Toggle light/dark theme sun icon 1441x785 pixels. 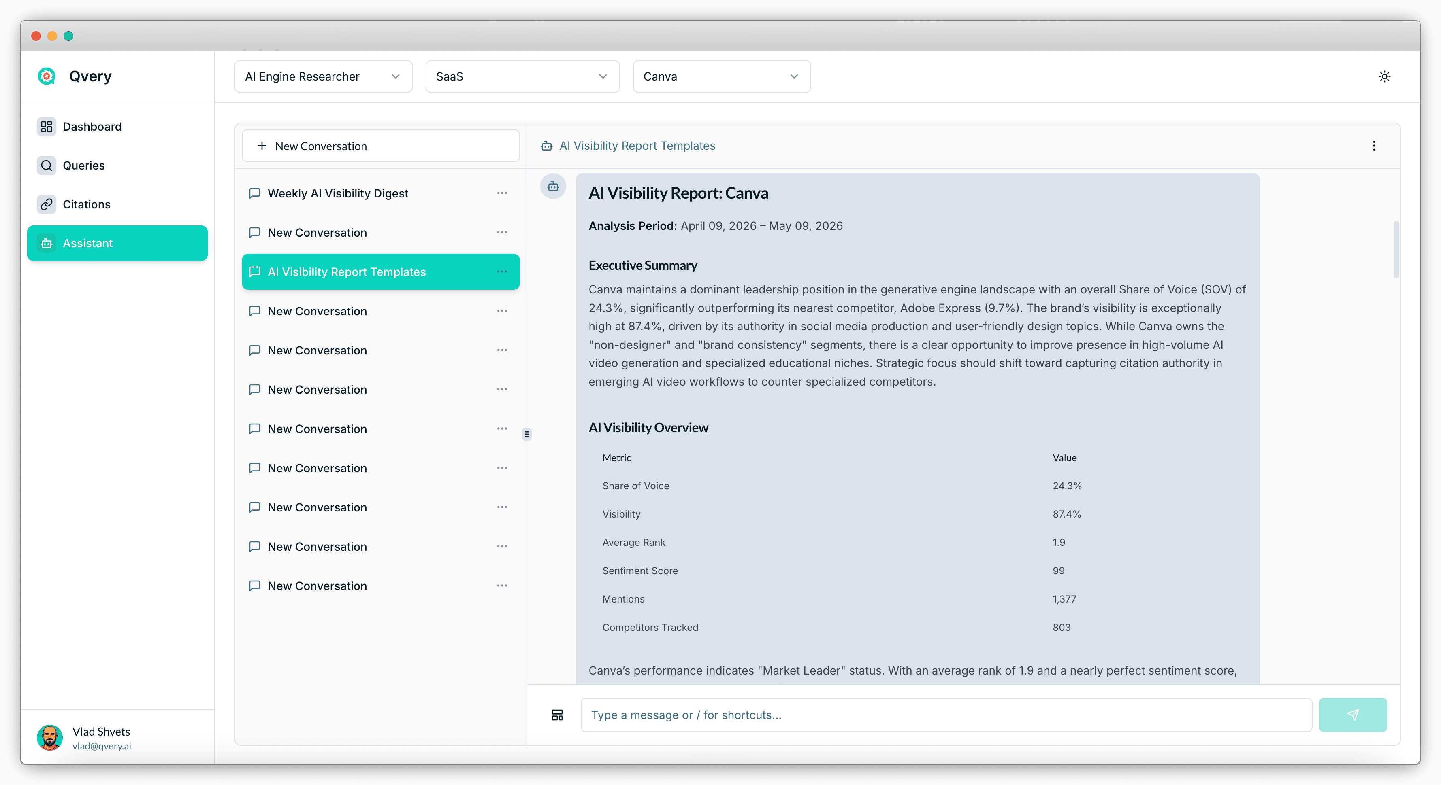coord(1384,76)
